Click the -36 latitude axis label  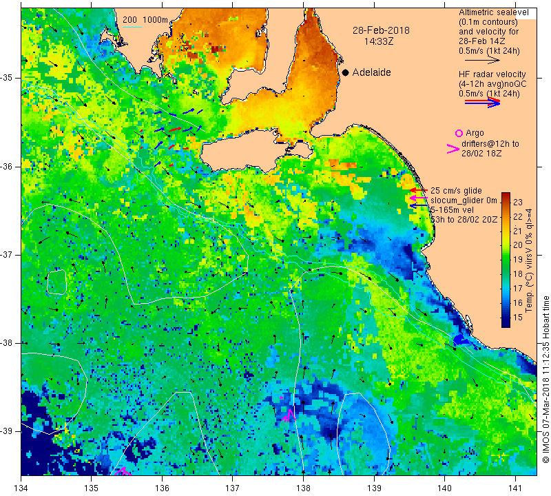click(x=7, y=166)
